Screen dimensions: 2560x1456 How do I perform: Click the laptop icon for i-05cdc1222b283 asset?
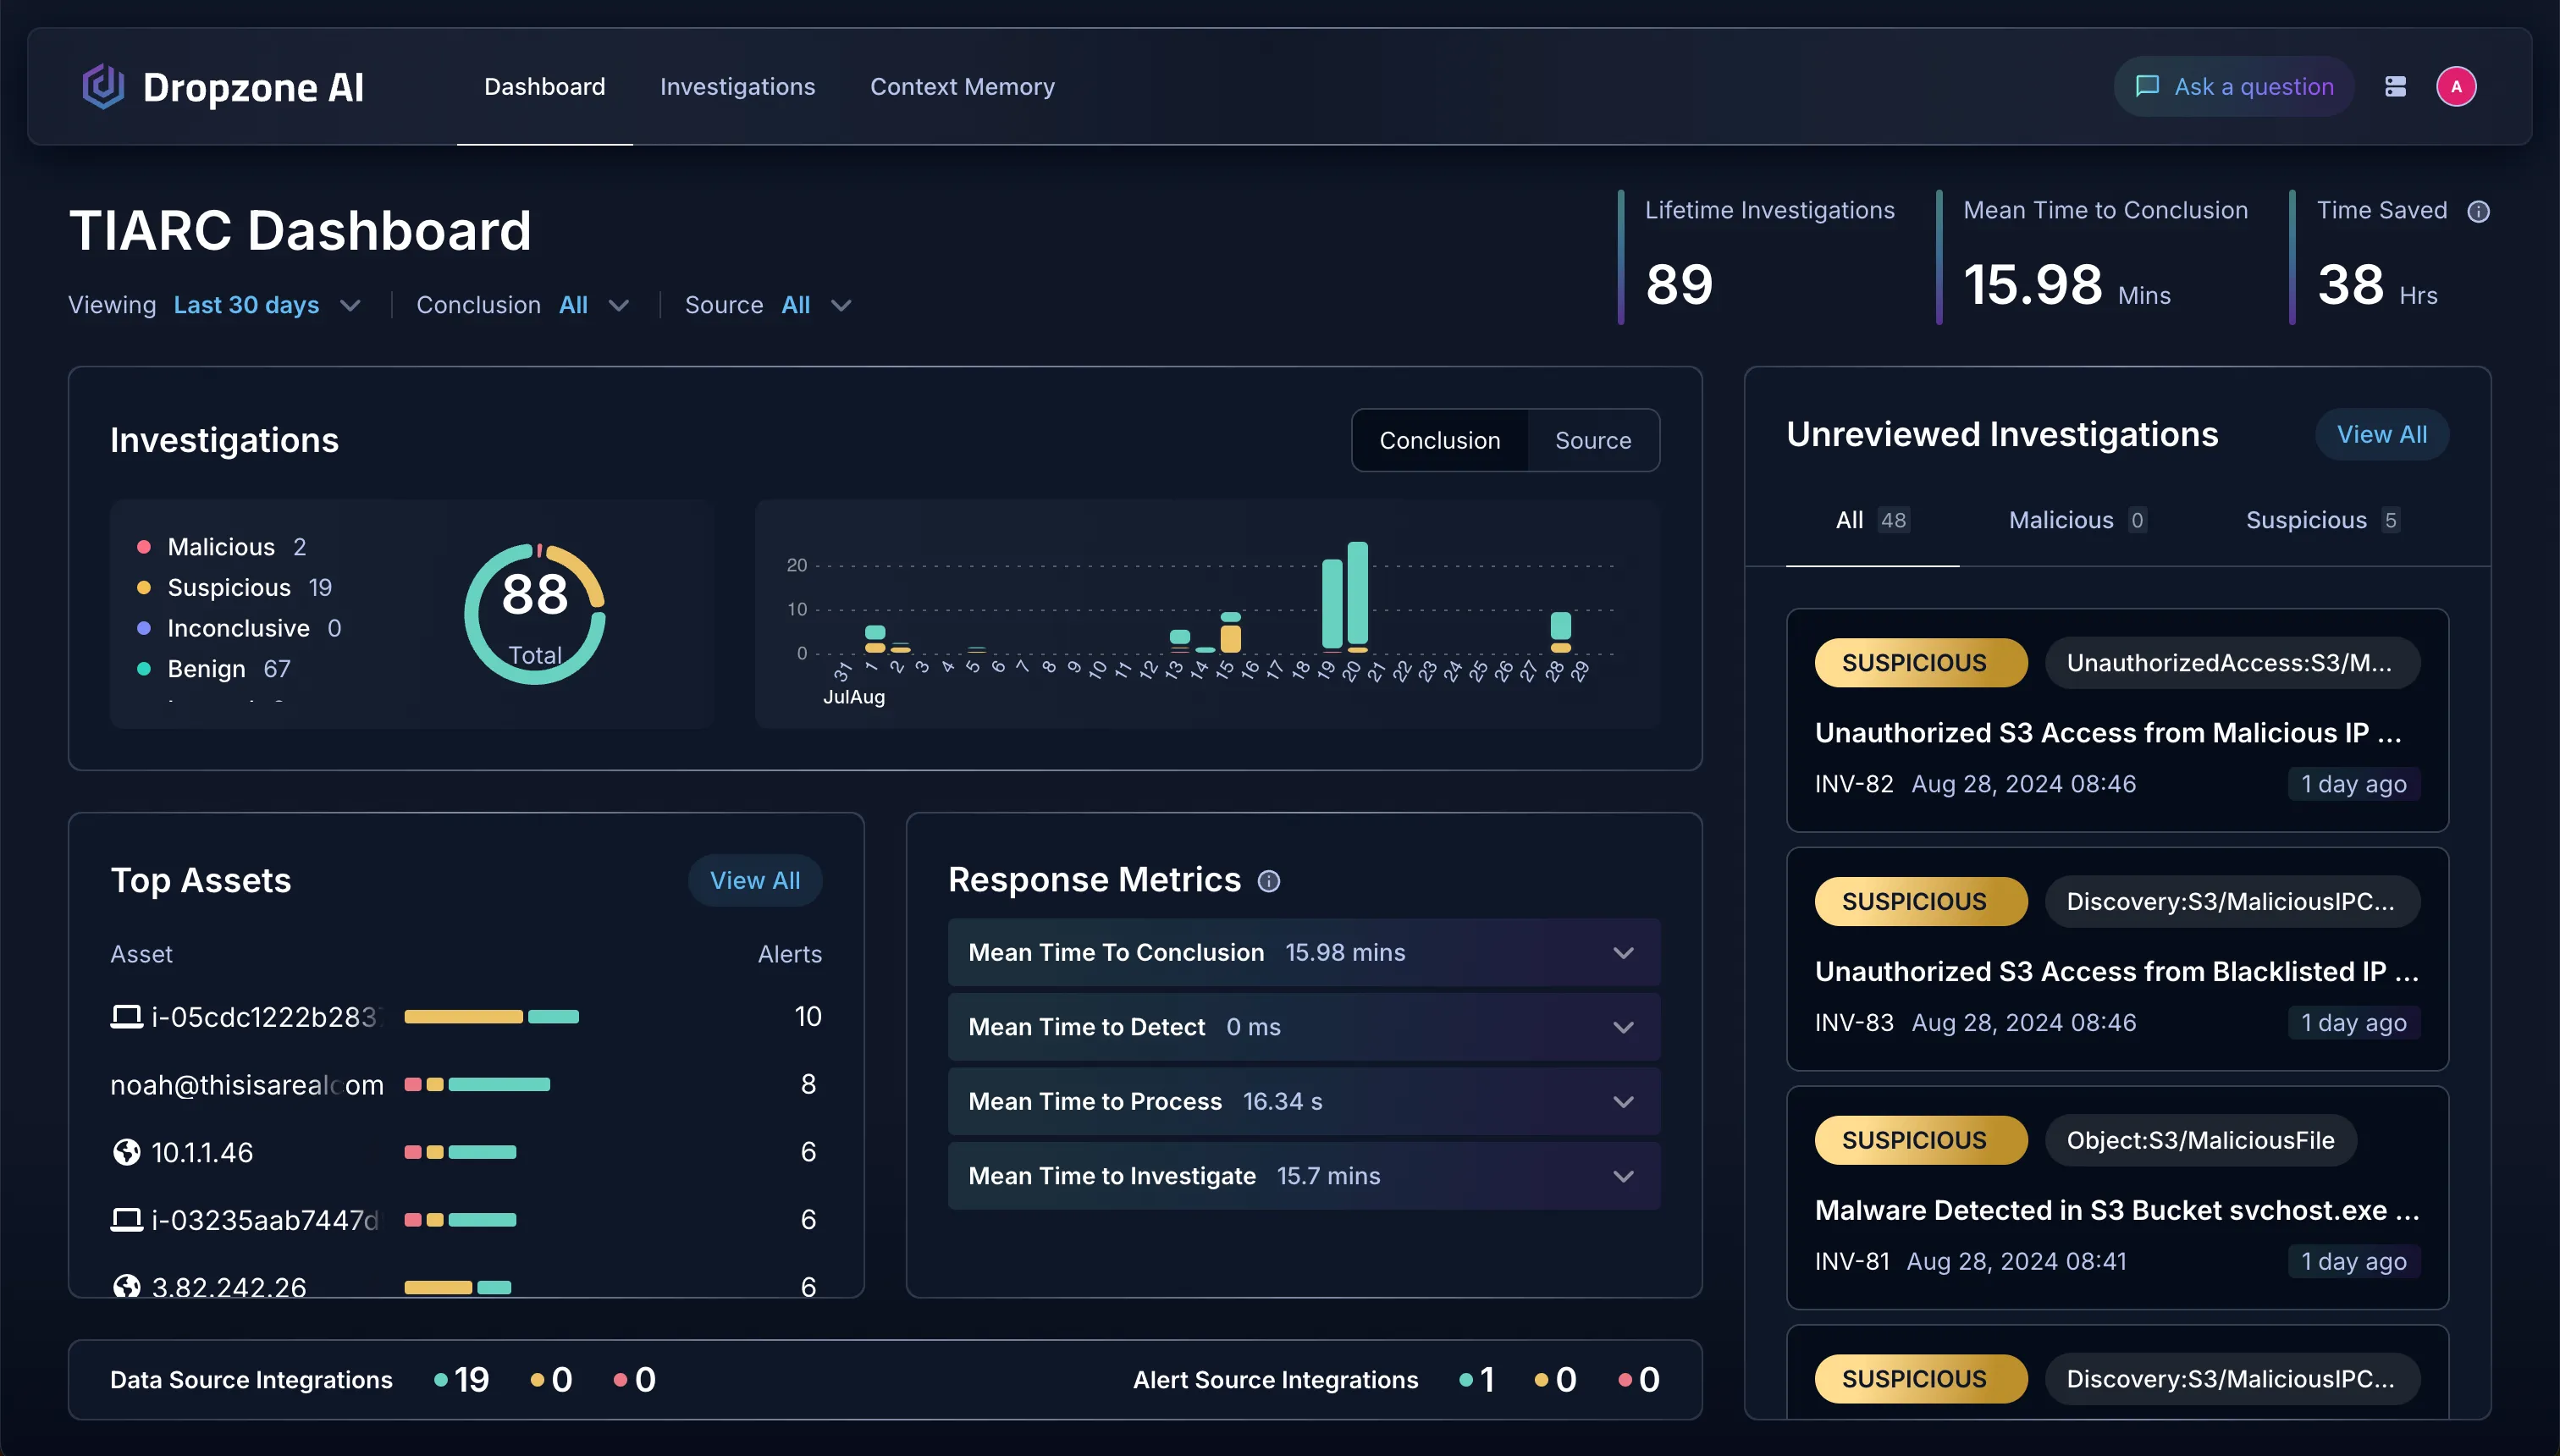[126, 1017]
